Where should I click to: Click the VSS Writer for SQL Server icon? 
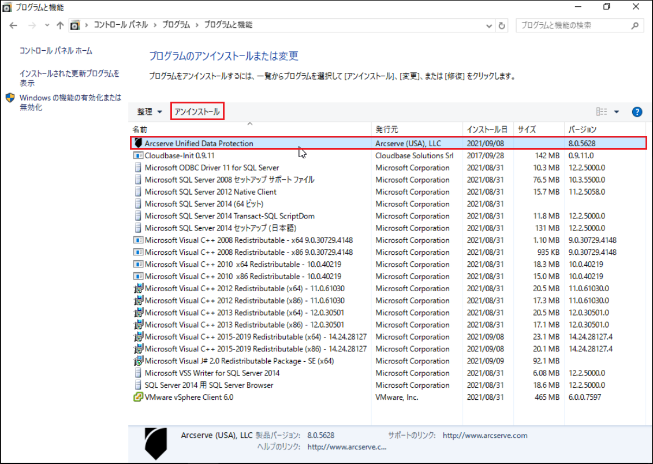[x=138, y=373]
